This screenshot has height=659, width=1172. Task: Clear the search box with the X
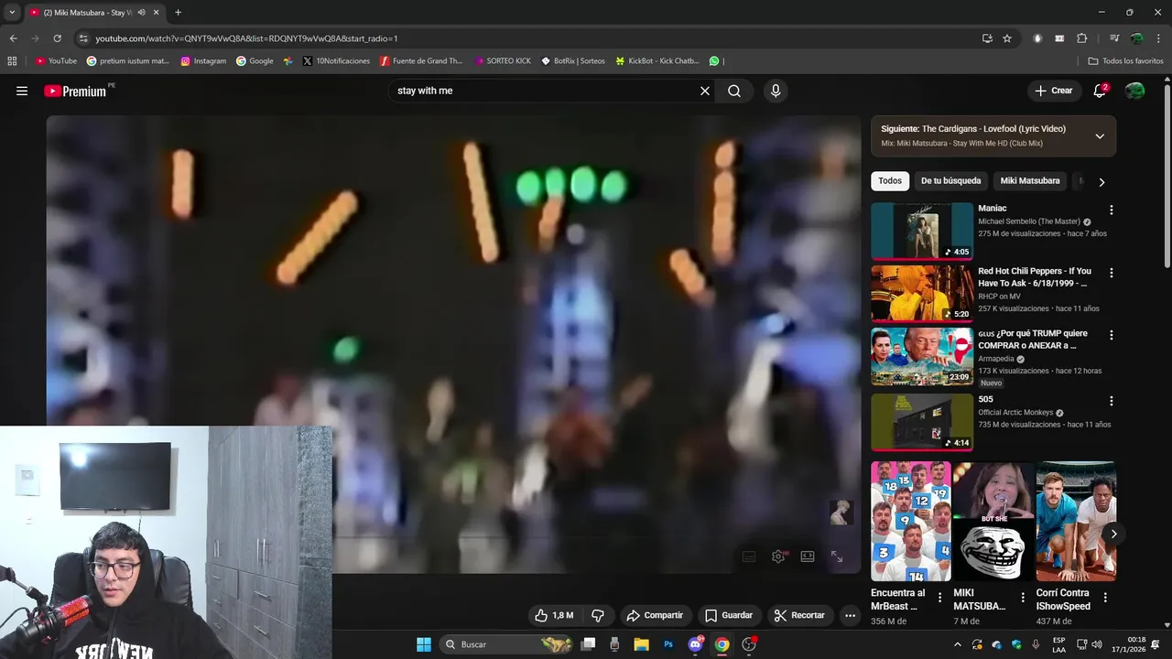pos(705,91)
